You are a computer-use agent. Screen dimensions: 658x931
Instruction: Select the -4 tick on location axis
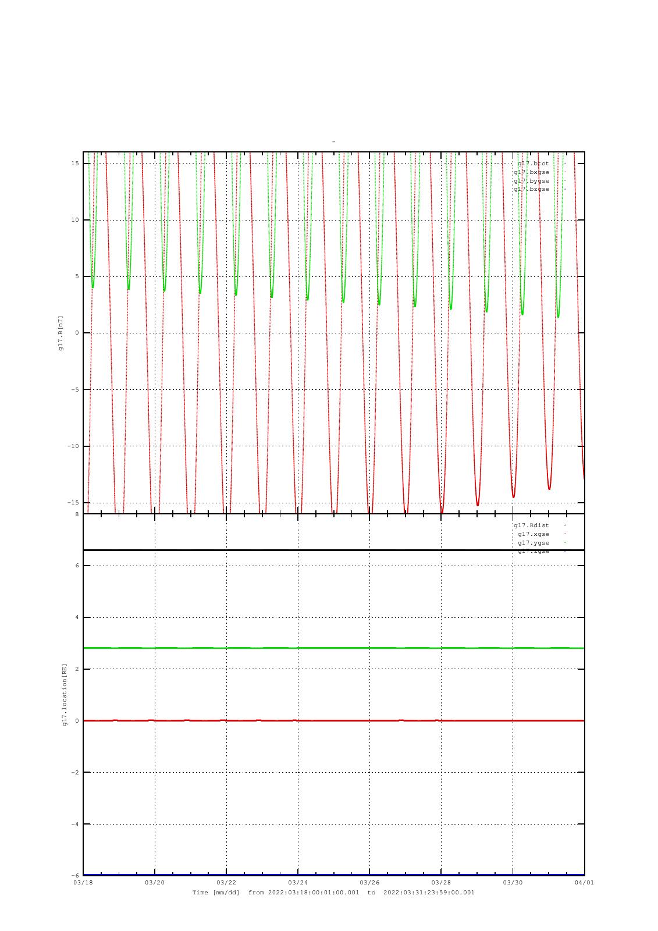[x=75, y=825]
